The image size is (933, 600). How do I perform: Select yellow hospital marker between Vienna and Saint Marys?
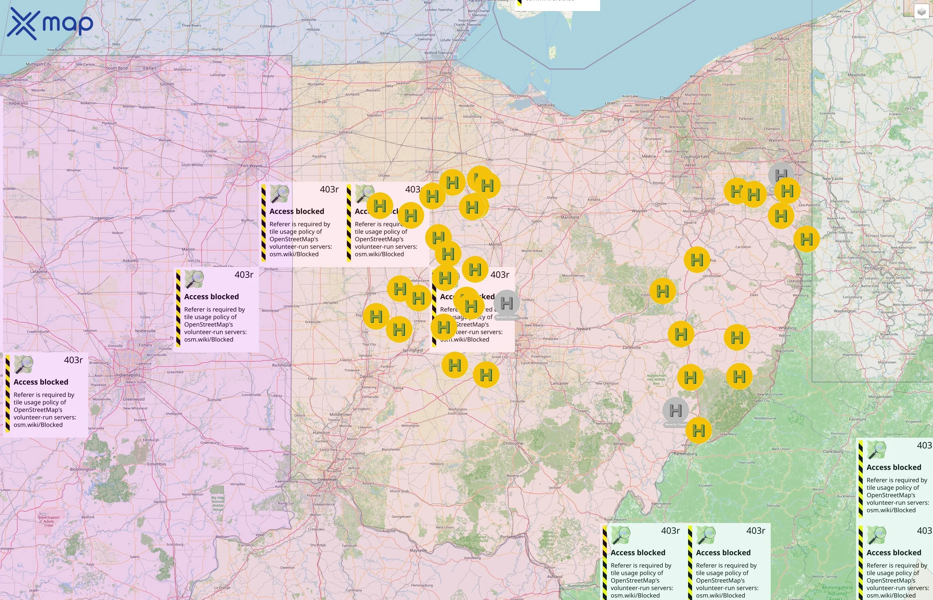(x=698, y=431)
